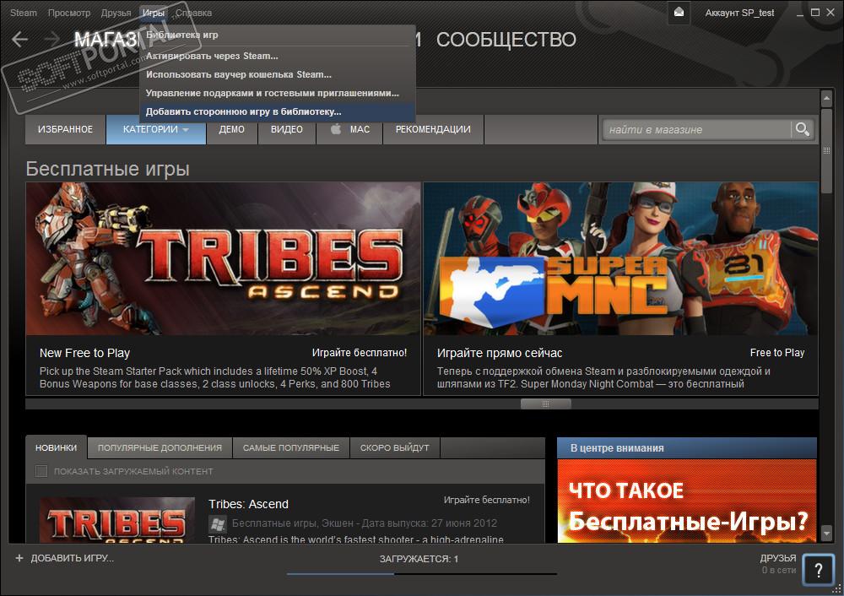Open the Видео tab

pyautogui.click(x=287, y=129)
